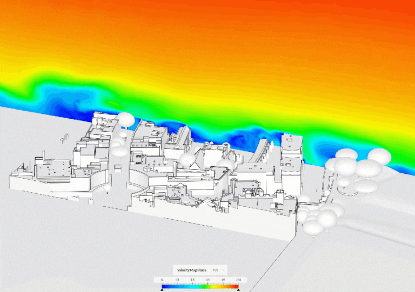This screenshot has height=292, width=415.
Task: Open the Velocity Magnitude m/s field dropdown
Action: 200,270
